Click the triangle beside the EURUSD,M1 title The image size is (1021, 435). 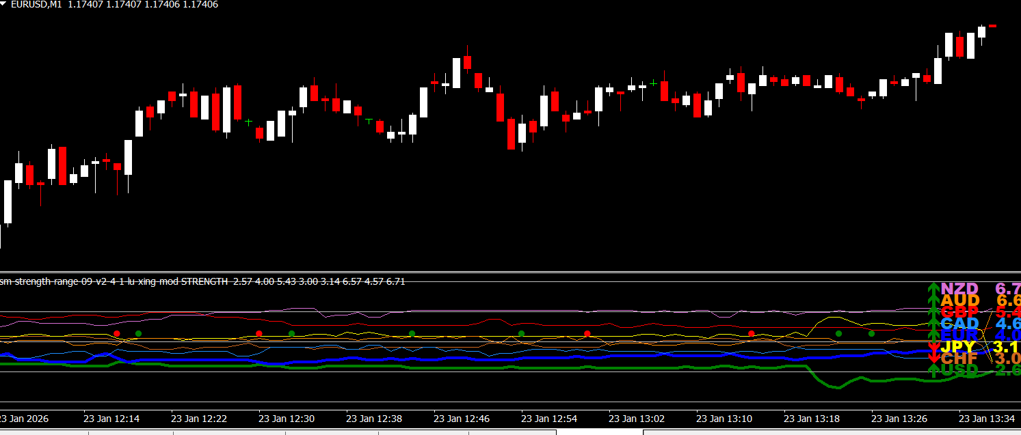point(4,5)
